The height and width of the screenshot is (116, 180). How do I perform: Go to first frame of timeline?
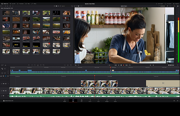tap(115, 65)
